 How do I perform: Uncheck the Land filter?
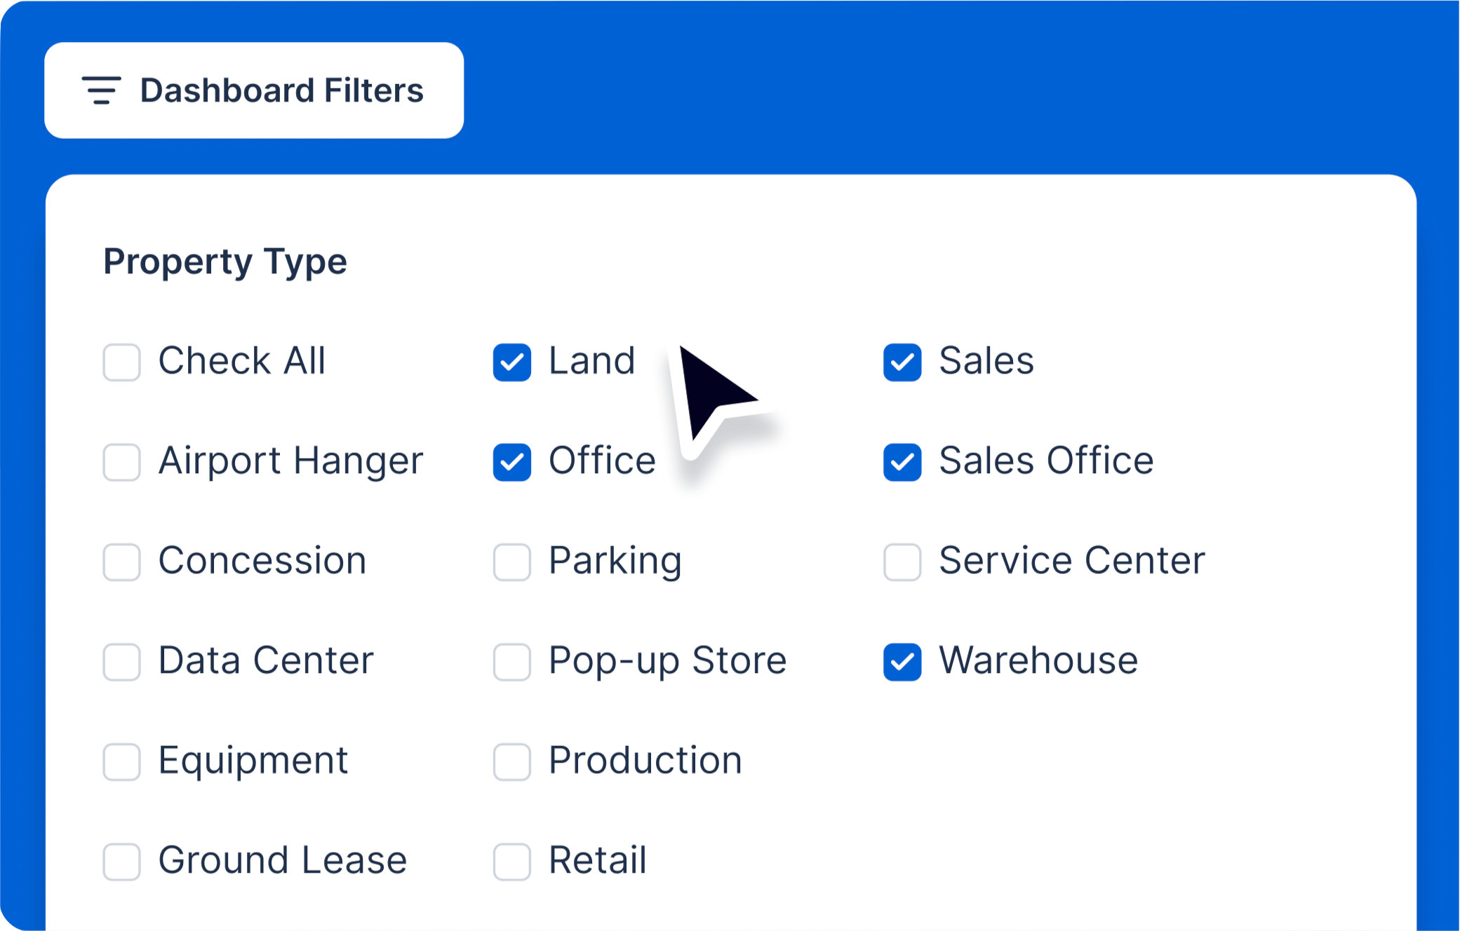pos(511,362)
